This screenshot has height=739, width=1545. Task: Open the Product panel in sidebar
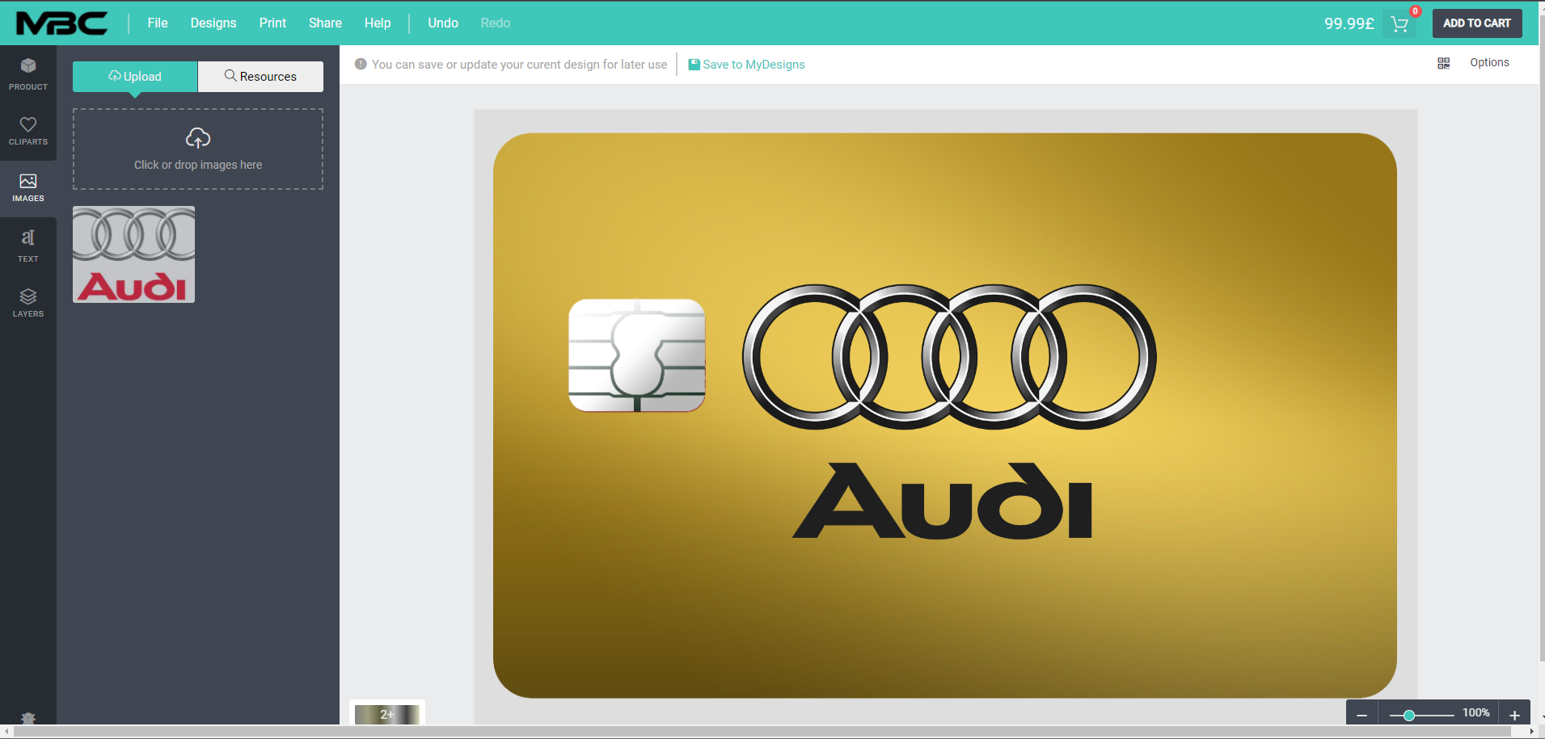(28, 73)
